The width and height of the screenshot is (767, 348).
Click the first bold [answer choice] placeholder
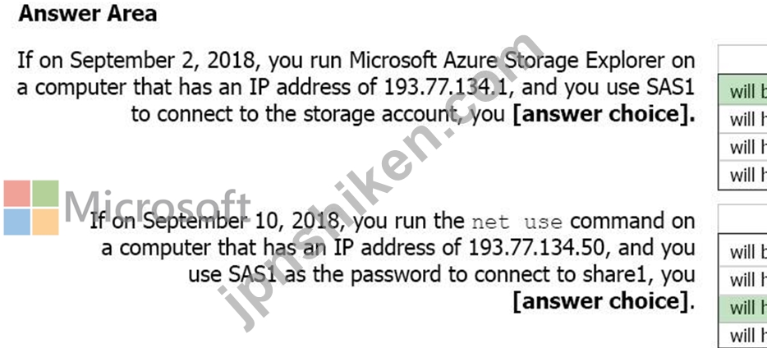pos(604,114)
